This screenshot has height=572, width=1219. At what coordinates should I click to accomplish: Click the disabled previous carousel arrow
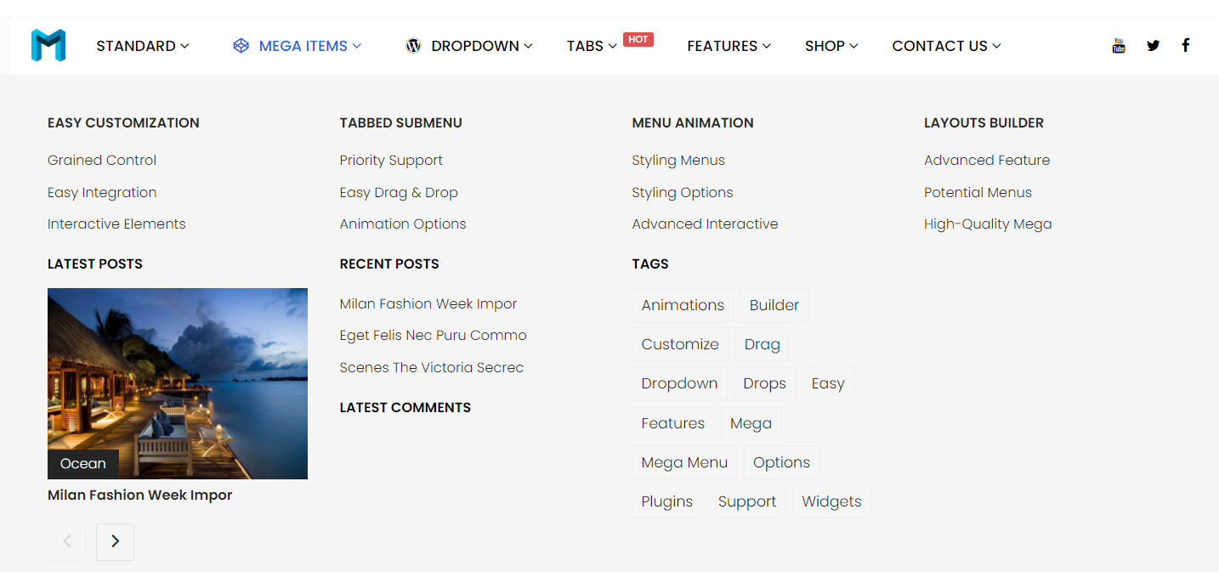[x=66, y=541]
